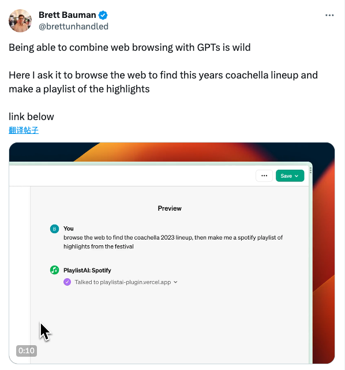345x370 pixels.
Task: Click the blue verified badge
Action: 103,15
